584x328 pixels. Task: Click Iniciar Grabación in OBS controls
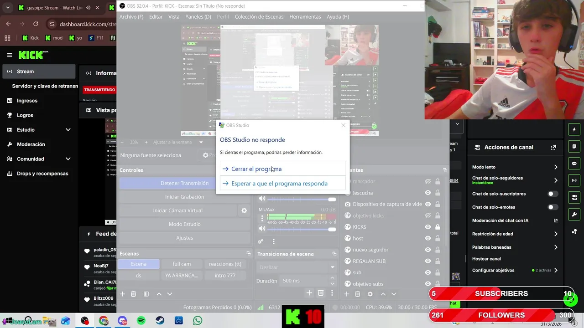tap(184, 197)
